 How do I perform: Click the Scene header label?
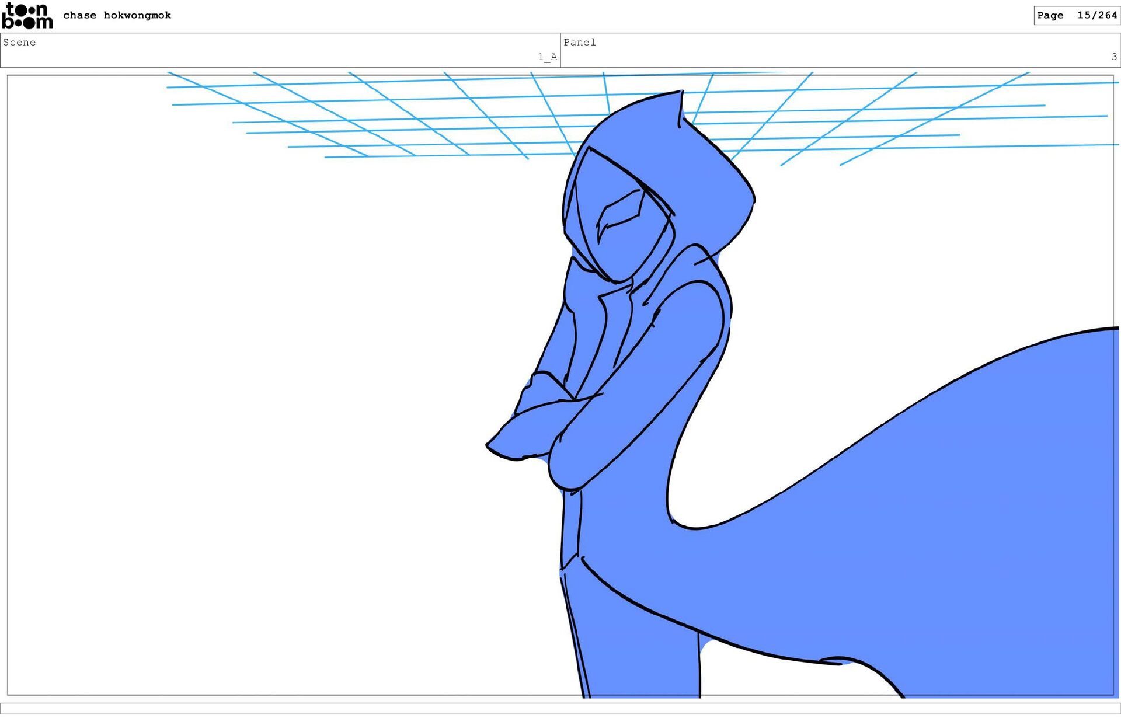click(19, 42)
